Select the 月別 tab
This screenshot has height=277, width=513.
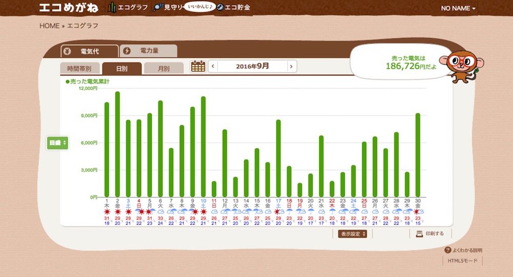click(164, 68)
